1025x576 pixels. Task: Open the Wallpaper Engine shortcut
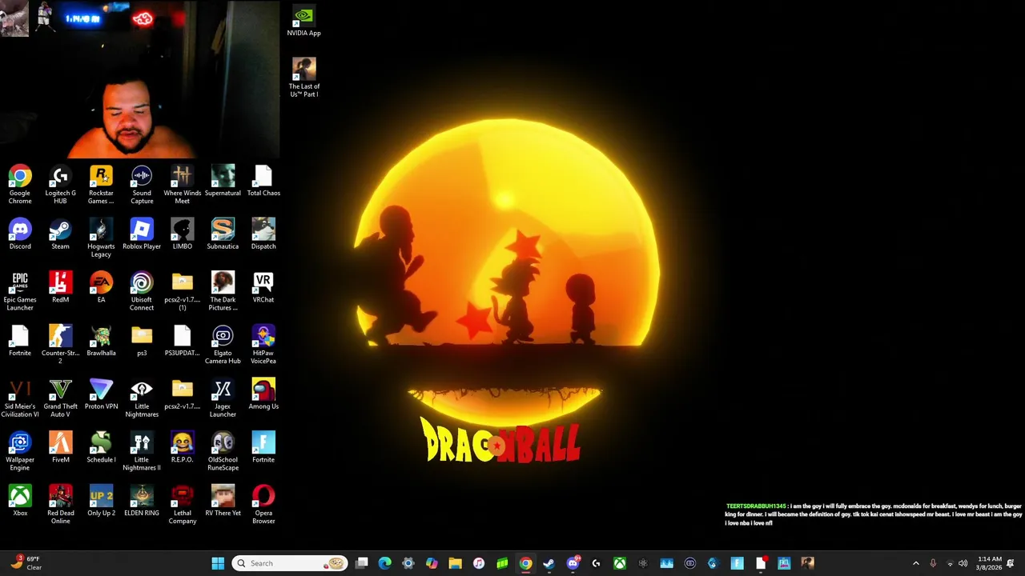click(x=20, y=451)
